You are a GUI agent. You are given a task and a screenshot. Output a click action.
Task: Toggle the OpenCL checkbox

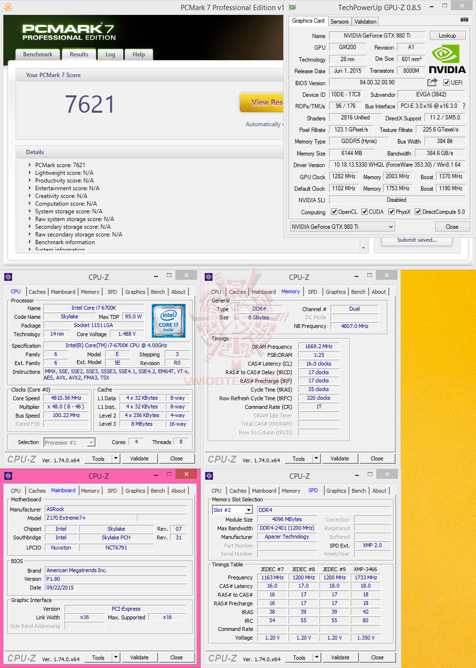[x=334, y=212]
